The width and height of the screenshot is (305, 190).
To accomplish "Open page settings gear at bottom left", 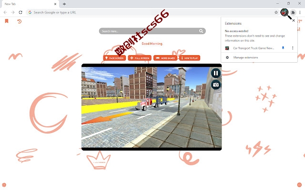I will tap(4, 185).
